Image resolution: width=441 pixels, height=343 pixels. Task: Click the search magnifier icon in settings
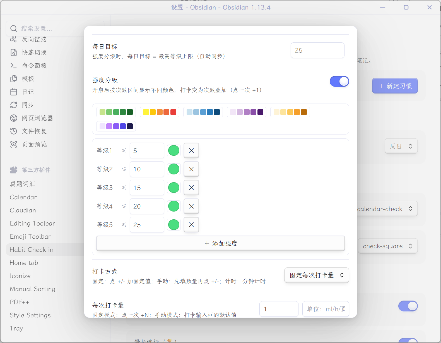coord(14,28)
